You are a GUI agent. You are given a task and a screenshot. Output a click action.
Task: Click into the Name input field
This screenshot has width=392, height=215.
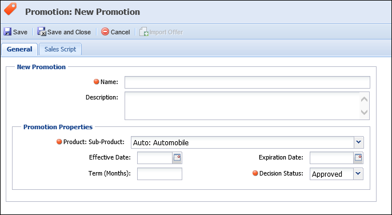point(247,82)
